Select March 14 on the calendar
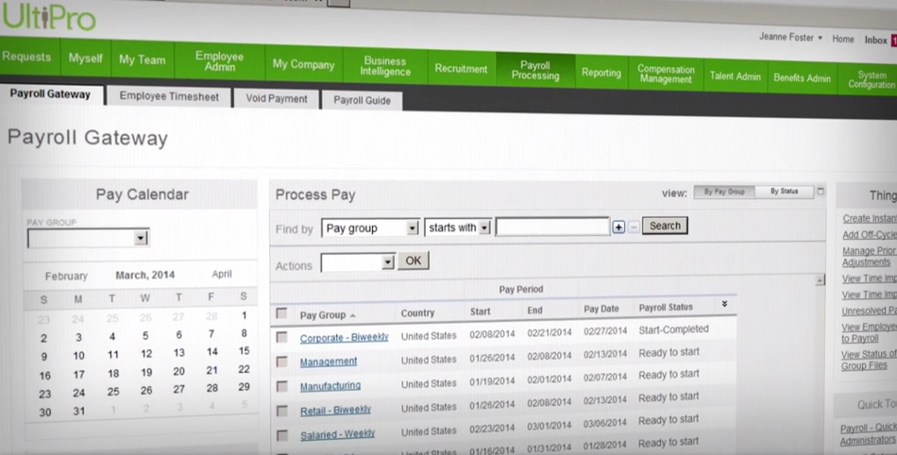Image resolution: width=897 pixels, height=455 pixels. click(212, 352)
